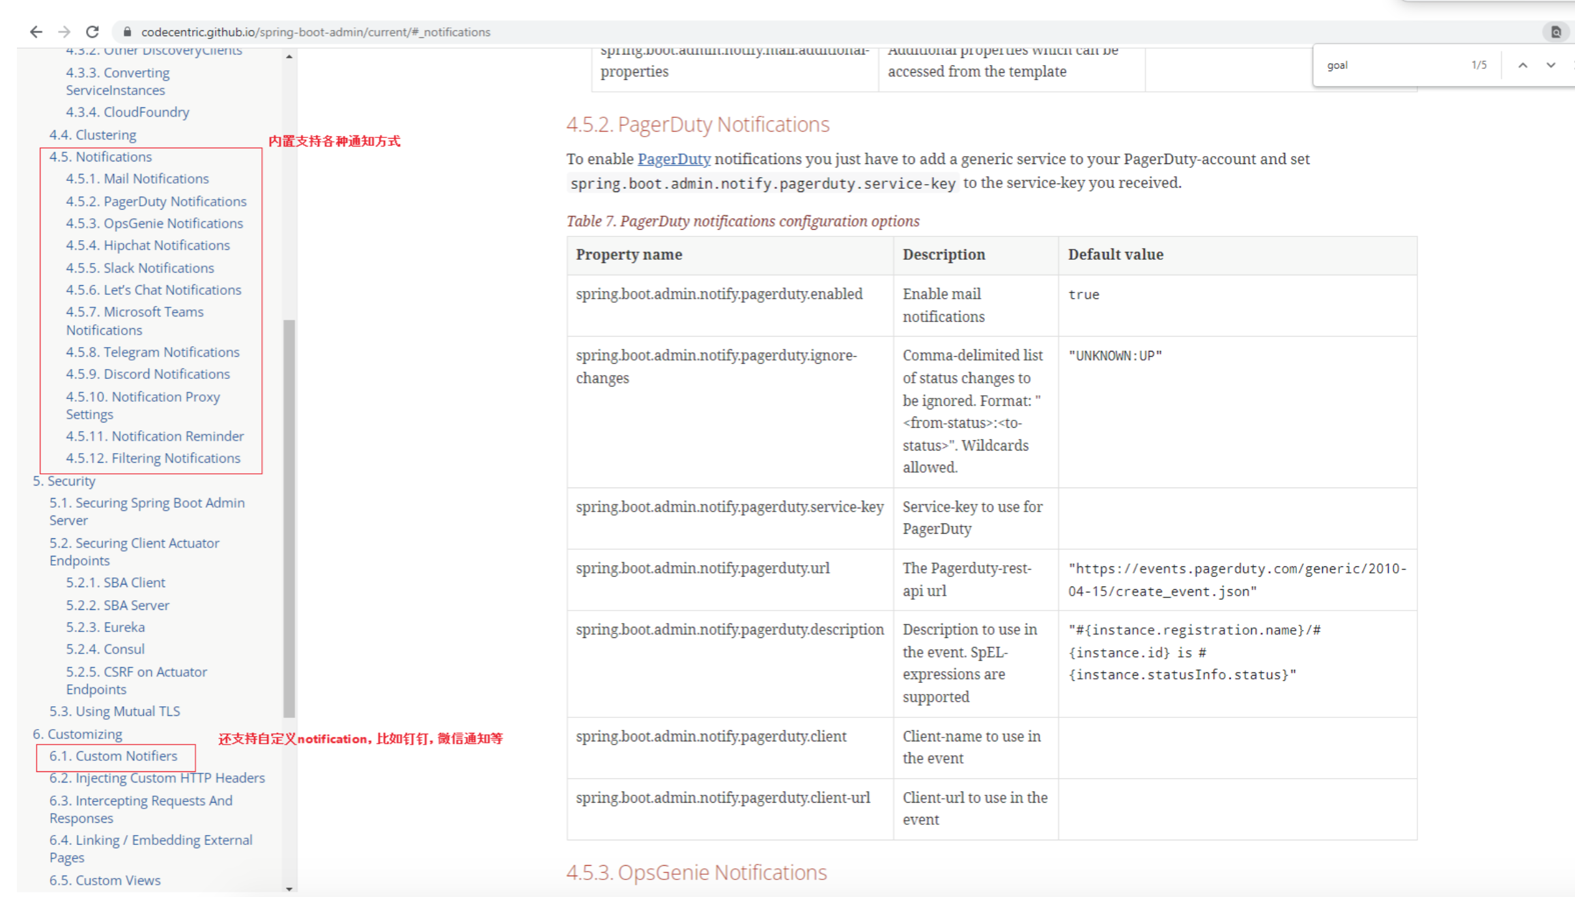This screenshot has width=1575, height=897.
Task: Jump to previous find result arrow
Action: 1522,65
